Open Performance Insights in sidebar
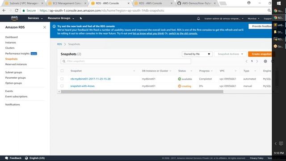This screenshot has width=286, height=161. [x=17, y=54]
